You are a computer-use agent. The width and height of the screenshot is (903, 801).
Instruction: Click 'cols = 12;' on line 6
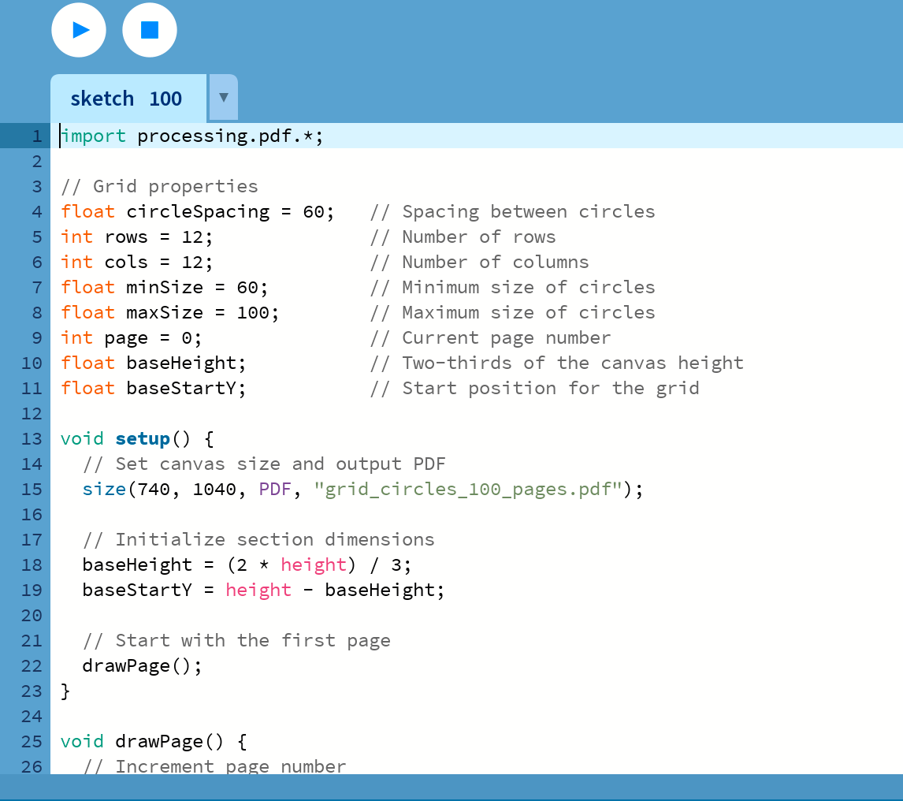[x=159, y=263]
